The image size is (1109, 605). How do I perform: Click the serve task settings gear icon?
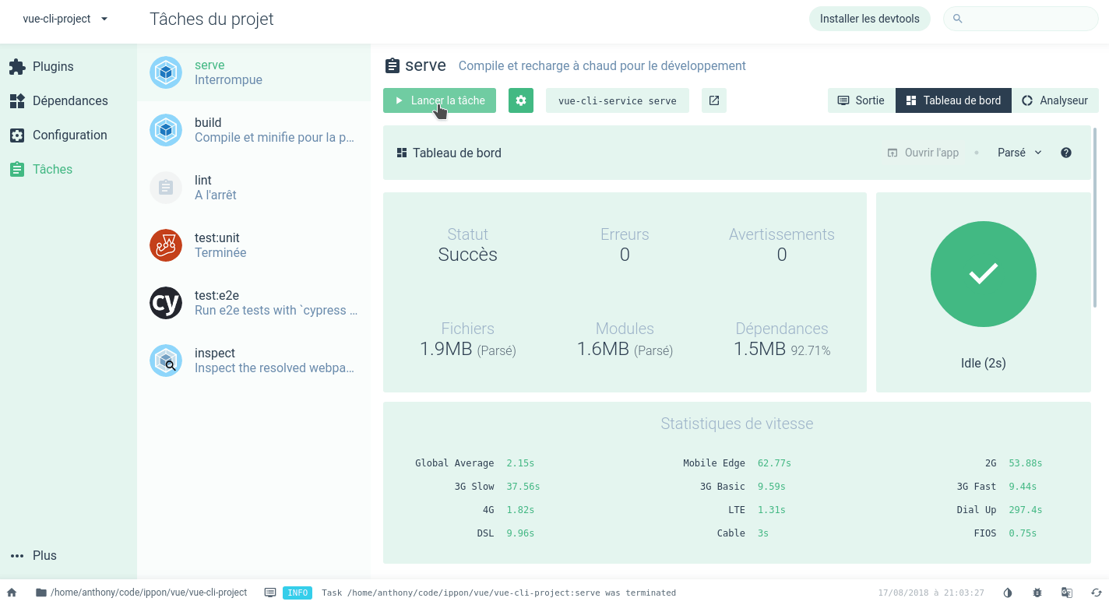[521, 100]
